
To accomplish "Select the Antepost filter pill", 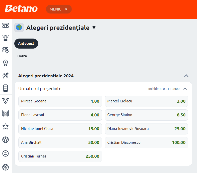I will point(26,44).
